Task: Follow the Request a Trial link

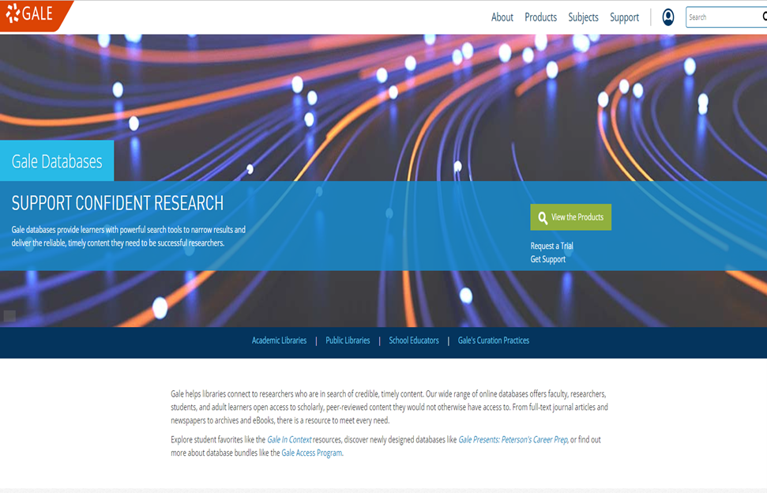Action: pyautogui.click(x=552, y=246)
